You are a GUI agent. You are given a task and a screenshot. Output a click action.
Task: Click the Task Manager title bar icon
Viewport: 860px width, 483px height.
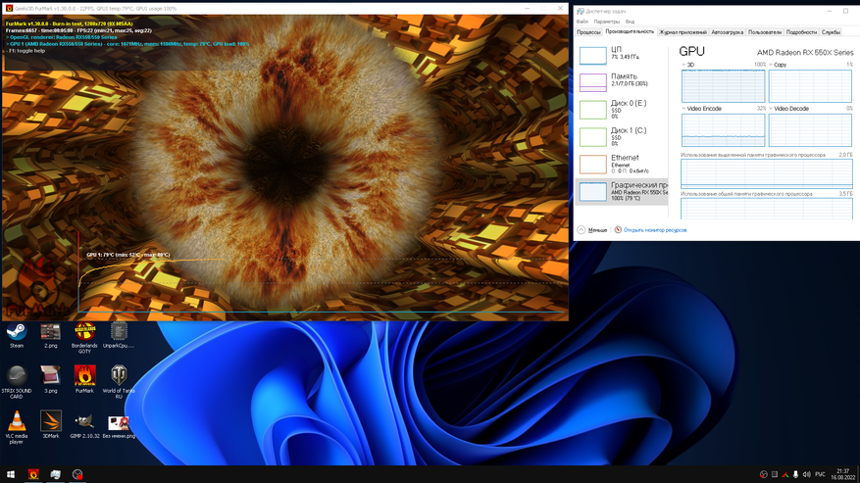pos(581,11)
